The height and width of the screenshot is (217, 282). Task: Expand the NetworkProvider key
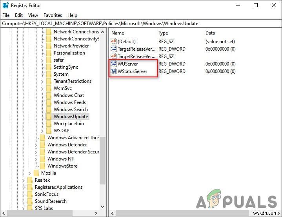click(42, 46)
